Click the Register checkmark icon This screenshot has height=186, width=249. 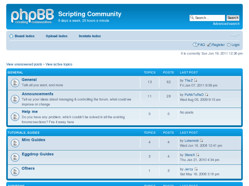click(209, 45)
